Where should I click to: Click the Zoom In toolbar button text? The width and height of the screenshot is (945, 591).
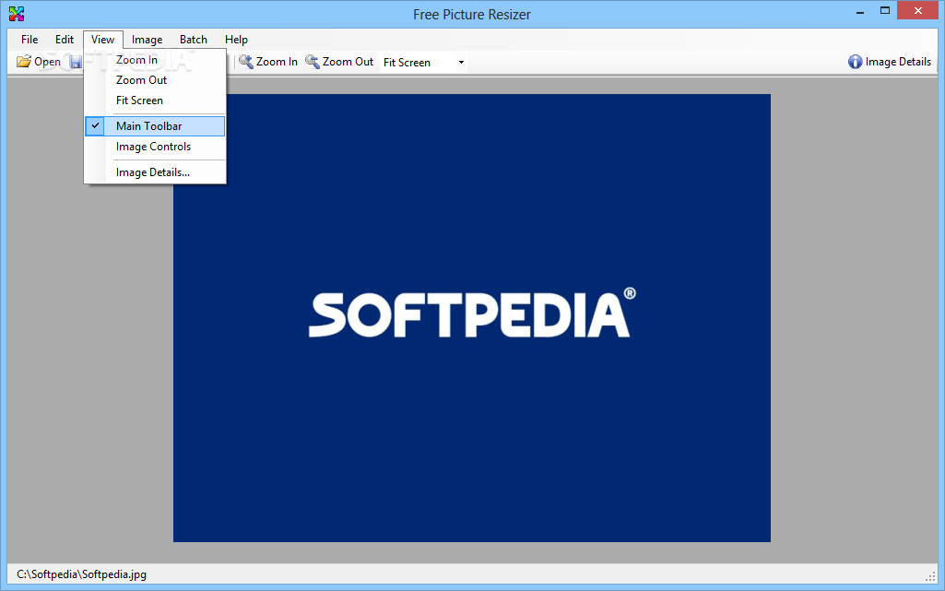277,62
